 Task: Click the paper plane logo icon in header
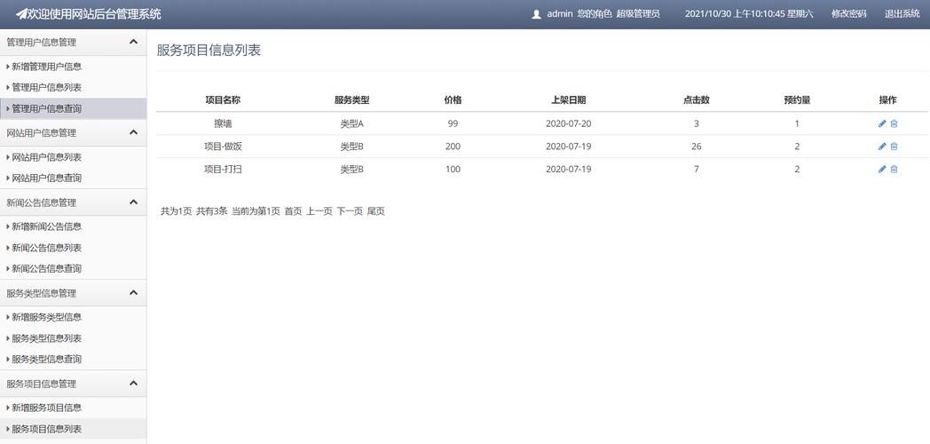[x=21, y=13]
